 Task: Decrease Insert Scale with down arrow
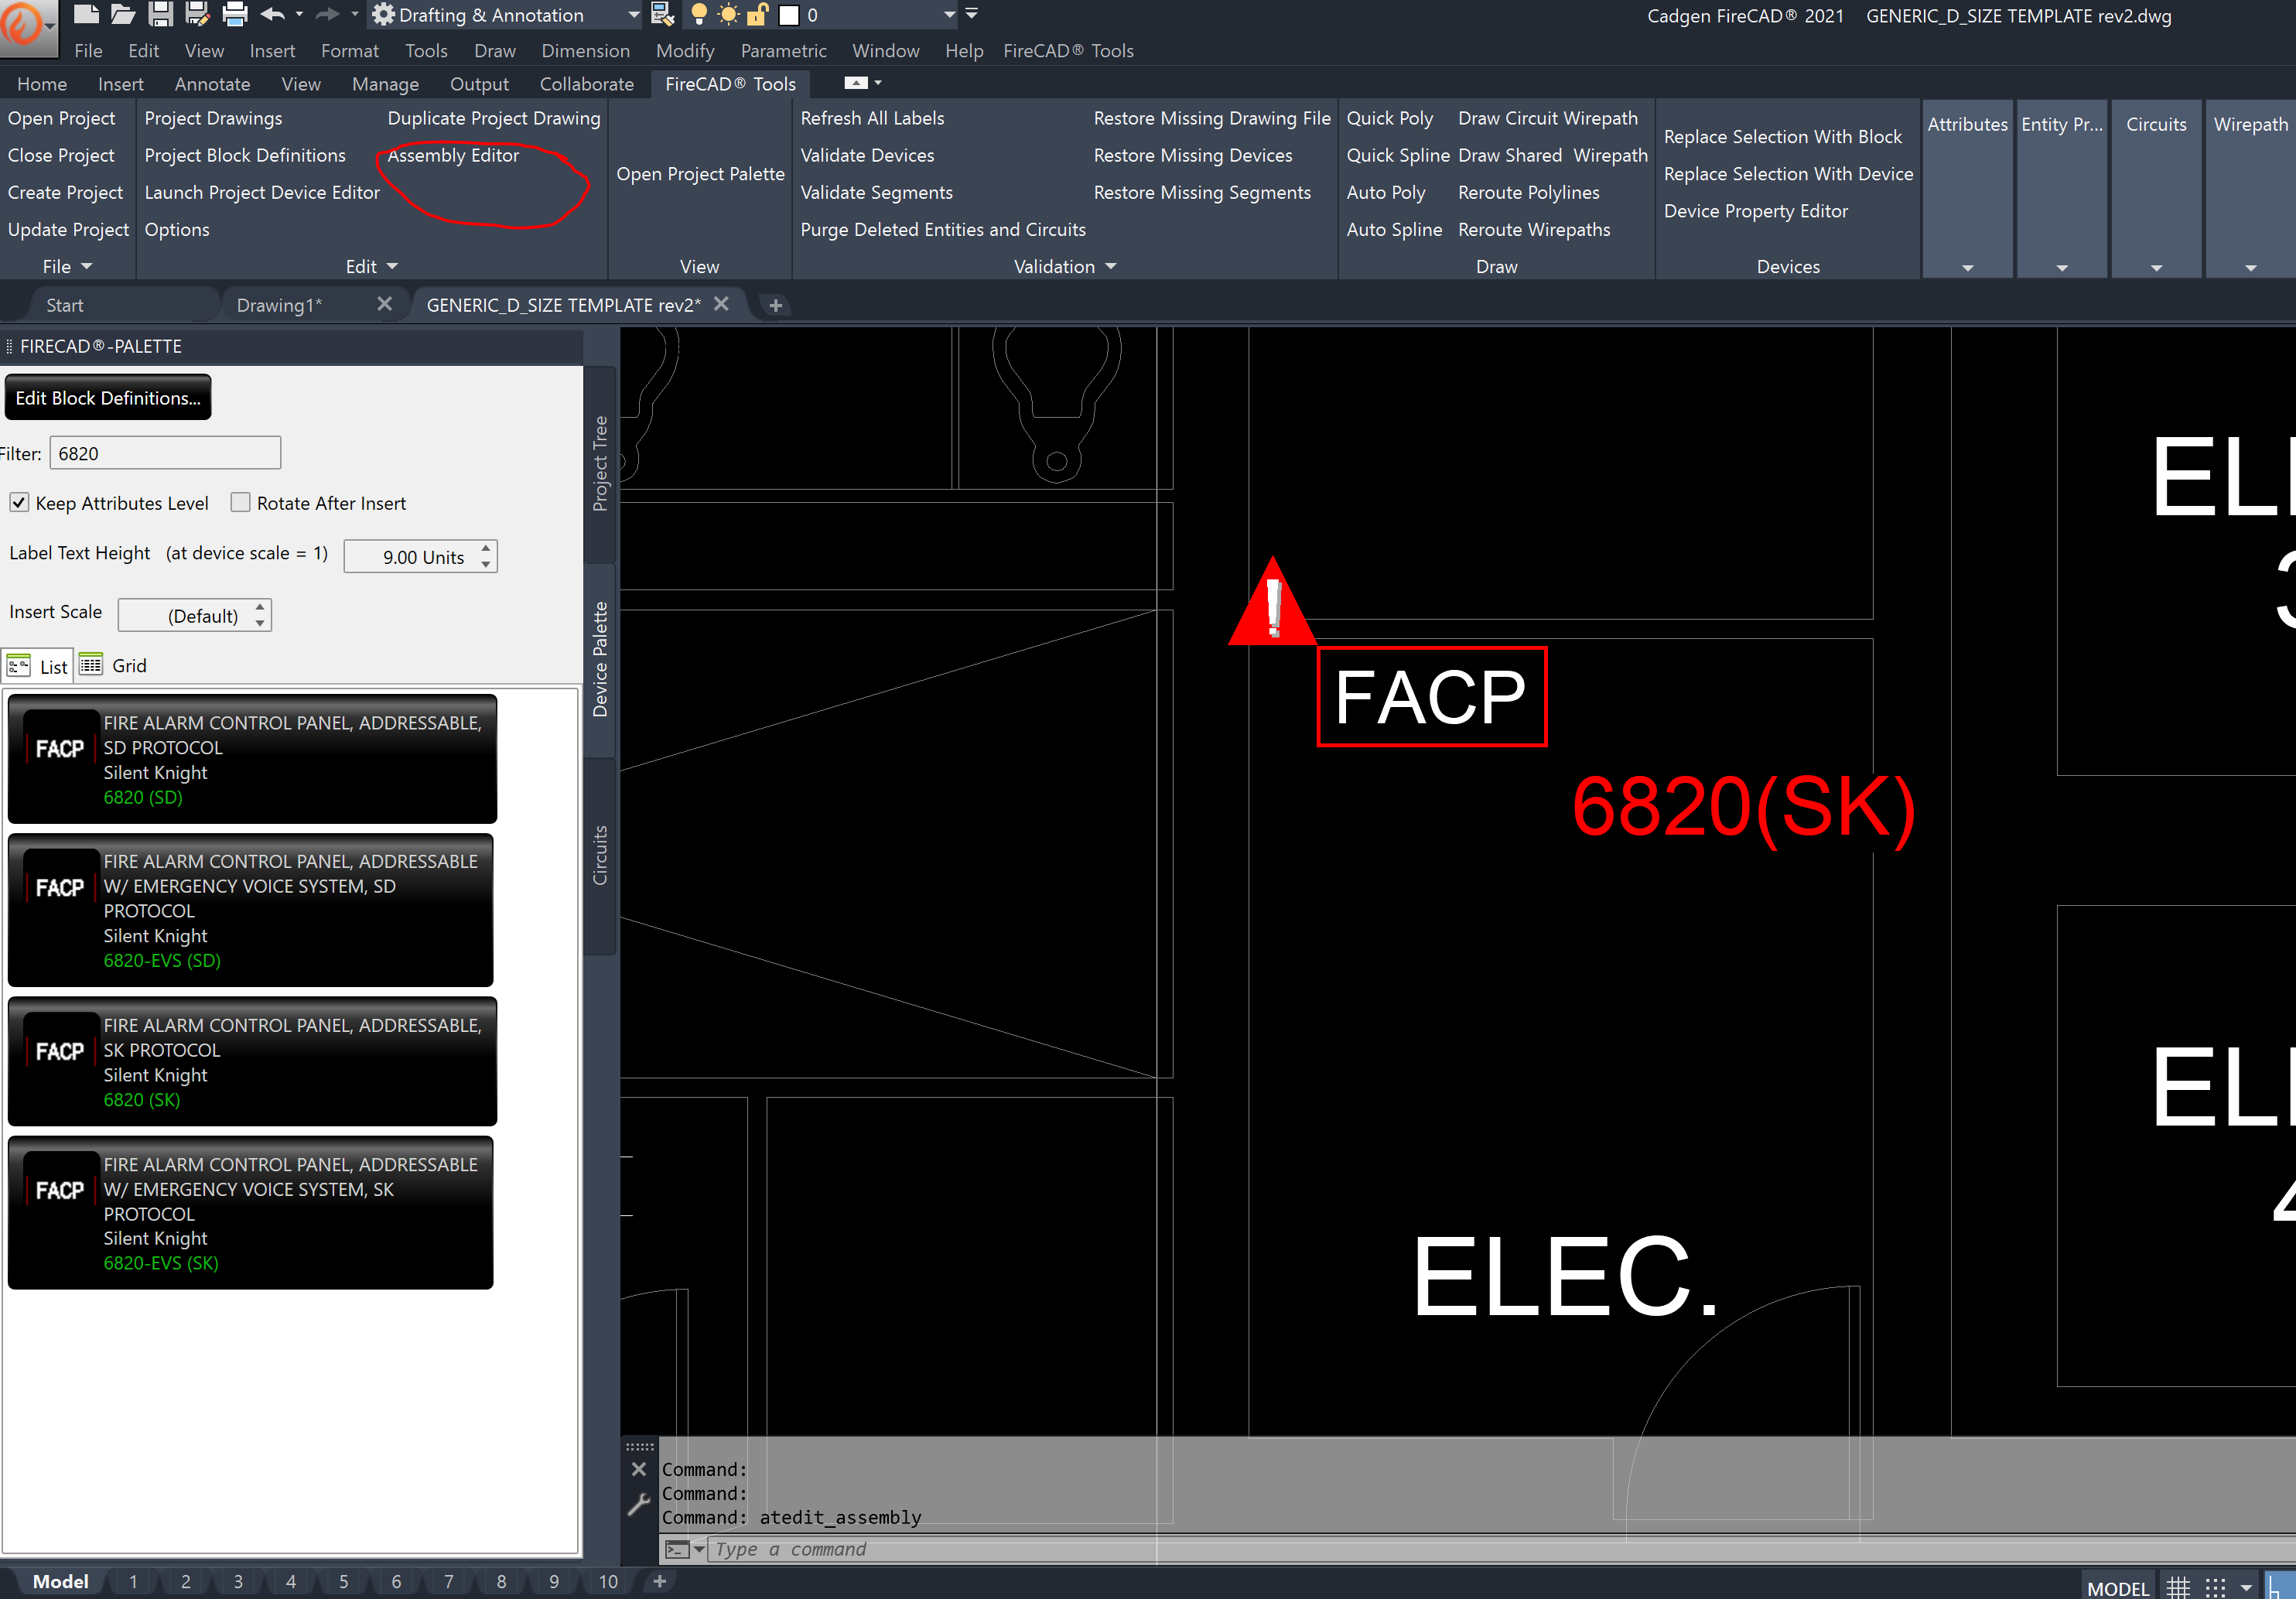(260, 623)
